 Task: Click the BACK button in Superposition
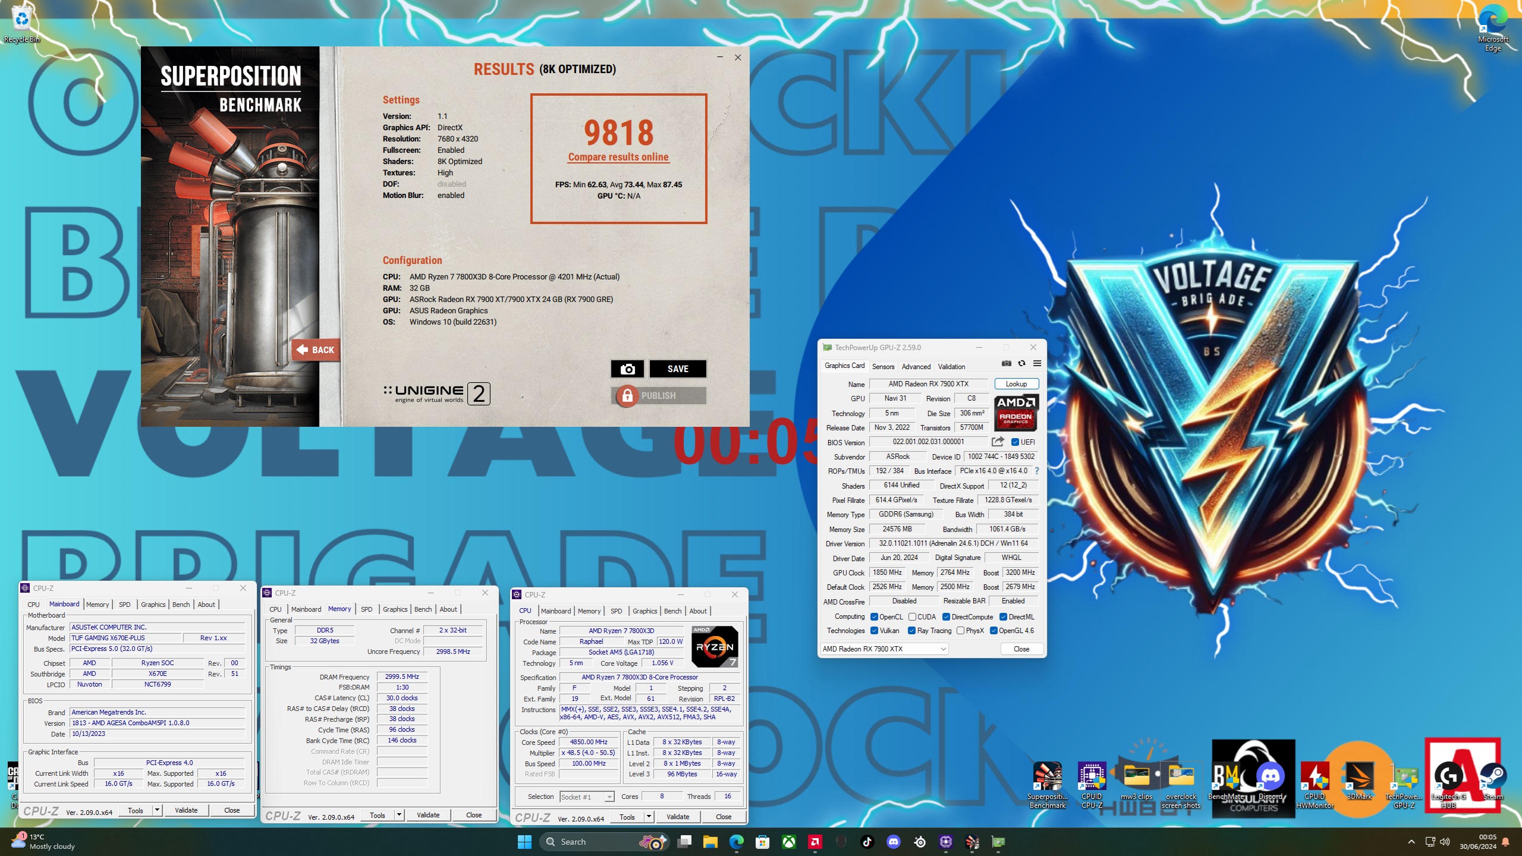coord(316,350)
